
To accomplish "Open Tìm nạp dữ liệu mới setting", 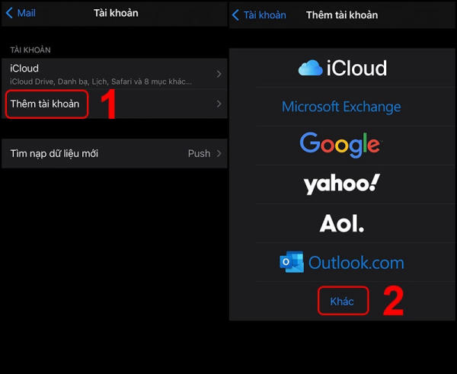I will point(54,153).
